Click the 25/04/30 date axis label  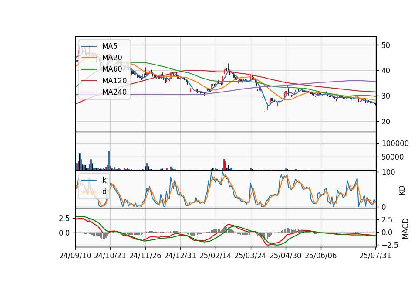pos(286,256)
